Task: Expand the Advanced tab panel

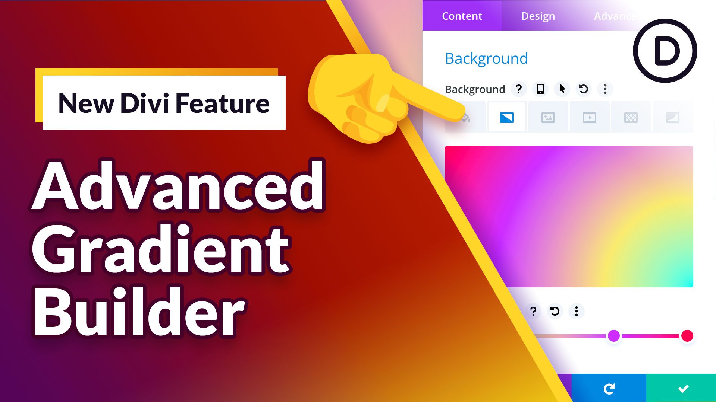Action: click(x=618, y=16)
